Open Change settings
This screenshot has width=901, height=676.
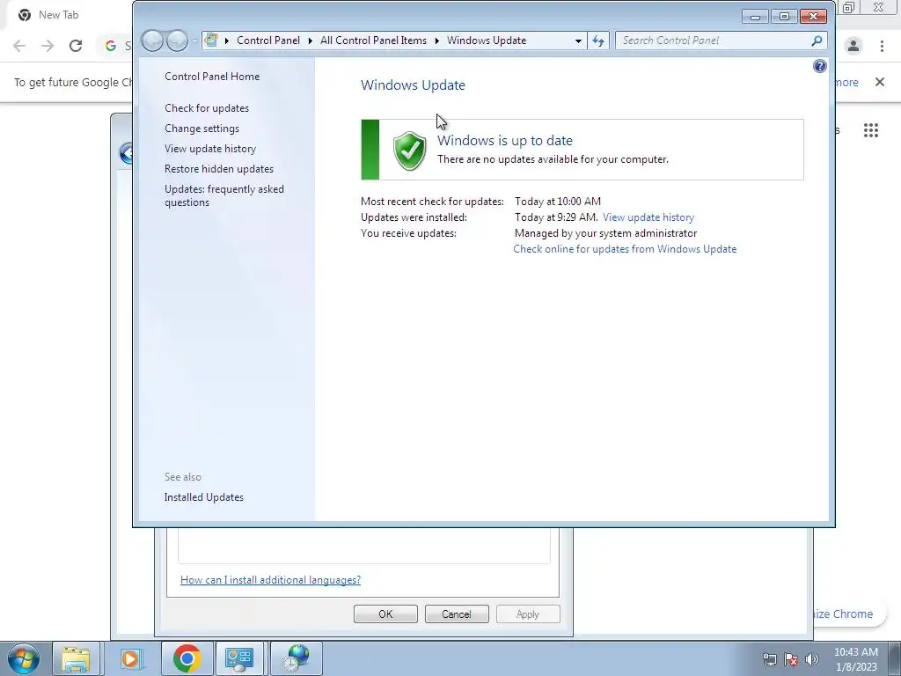point(201,129)
